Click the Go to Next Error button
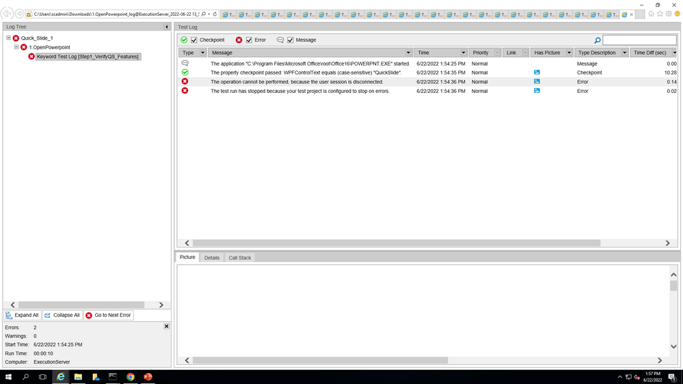 click(x=108, y=315)
